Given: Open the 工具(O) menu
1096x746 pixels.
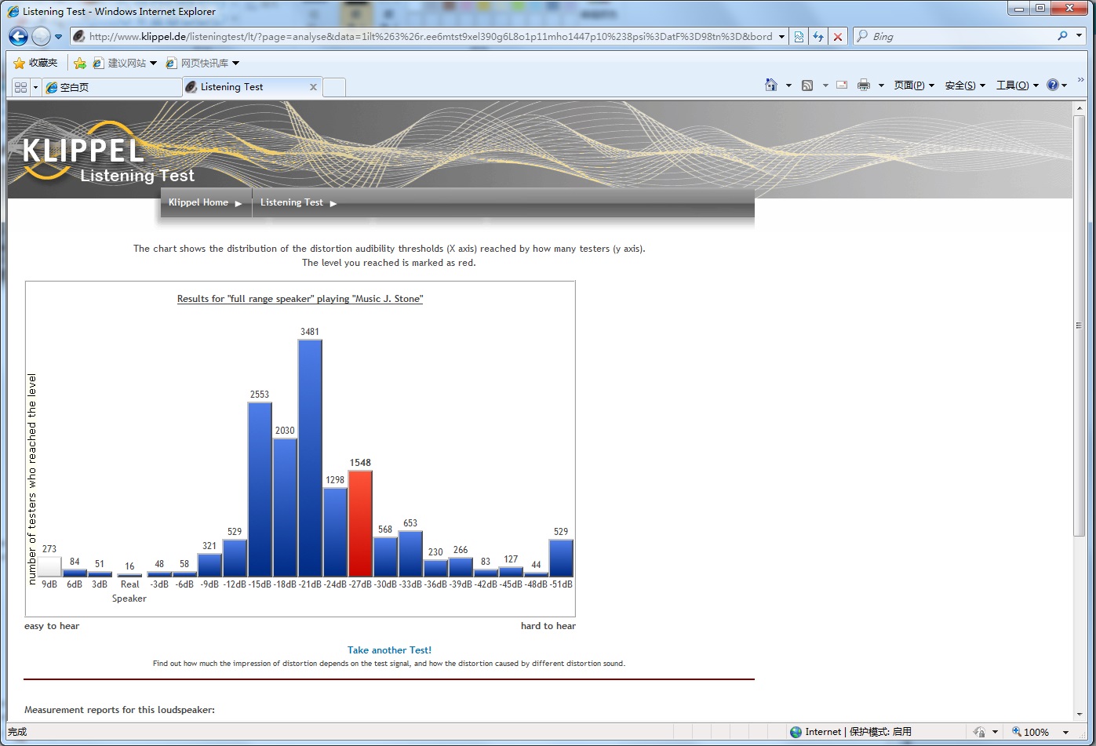Looking at the screenshot, I should [1017, 85].
